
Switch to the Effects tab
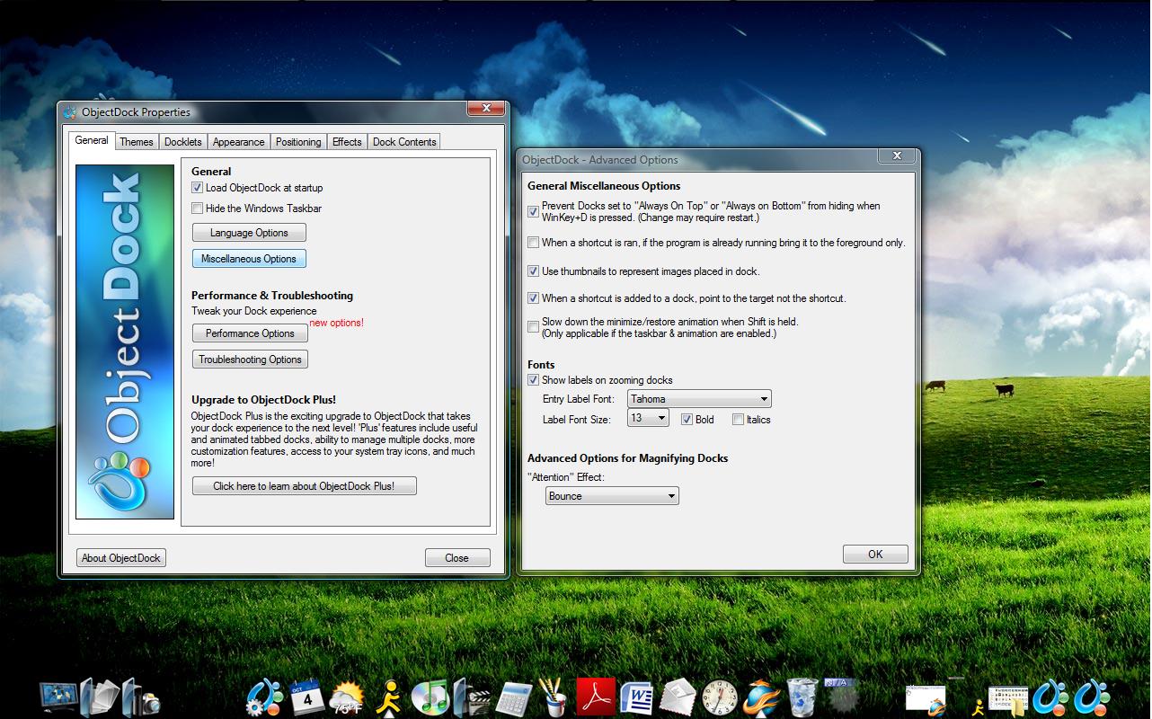(x=347, y=142)
